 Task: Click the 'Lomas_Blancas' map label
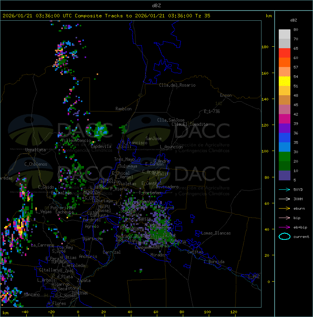coord(216,233)
